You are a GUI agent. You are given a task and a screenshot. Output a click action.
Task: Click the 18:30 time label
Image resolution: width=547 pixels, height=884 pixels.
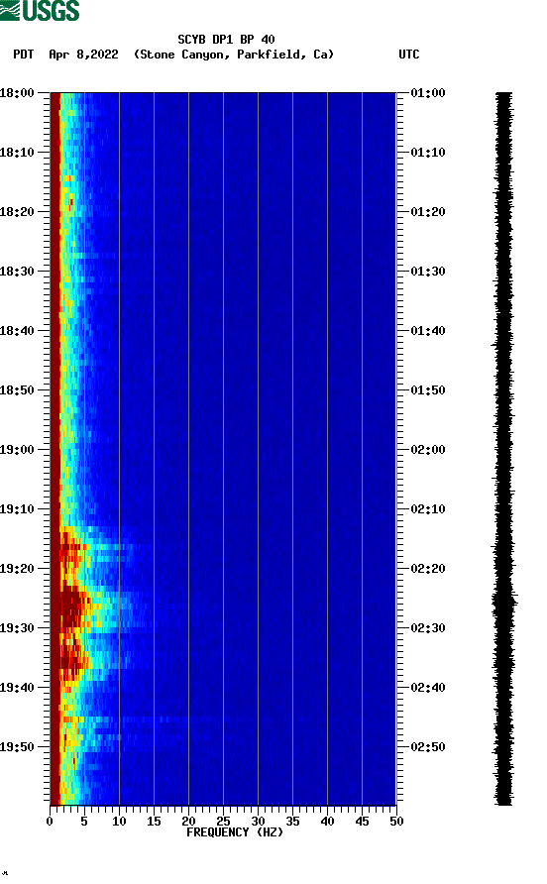tap(18, 272)
